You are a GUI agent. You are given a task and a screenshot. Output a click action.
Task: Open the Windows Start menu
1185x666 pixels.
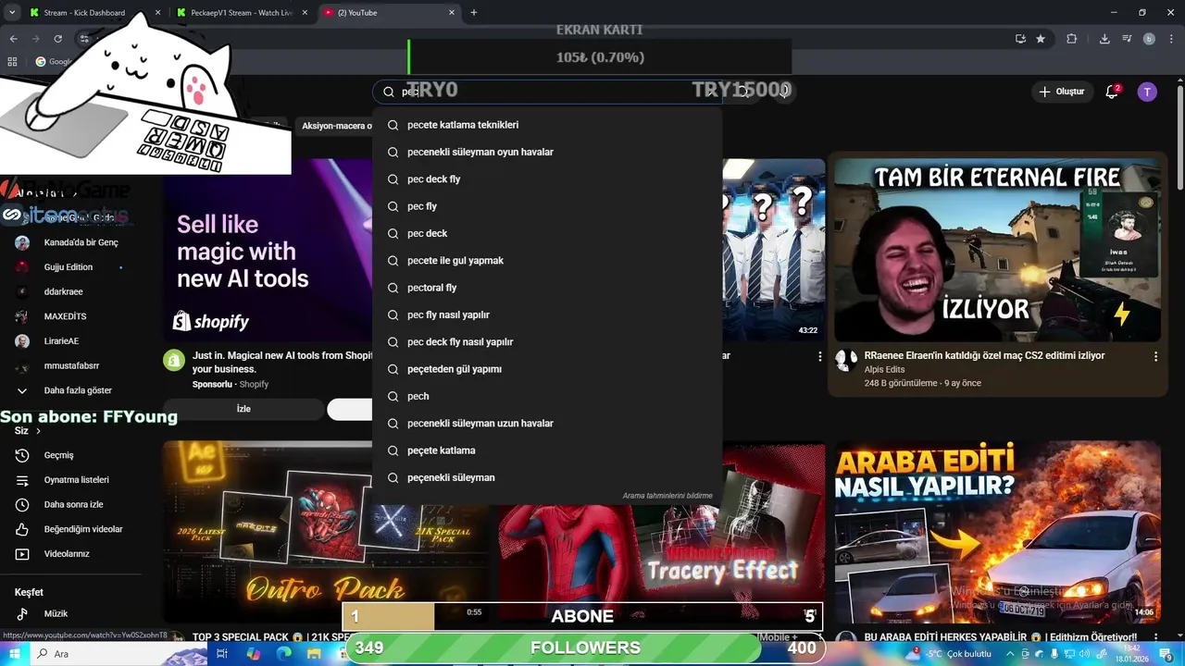click(15, 653)
